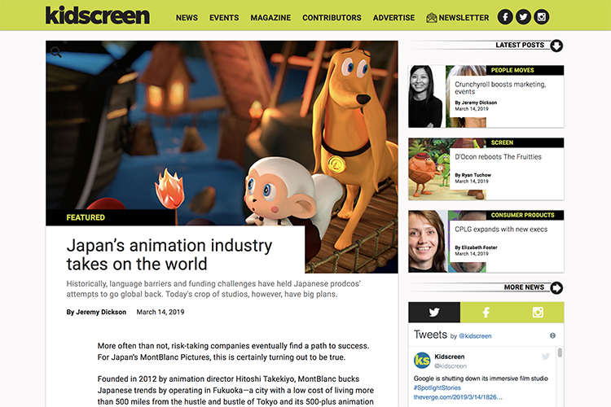The image size is (611, 407).
Task: Click the magnifier icon on featured image
Action: [x=56, y=53]
